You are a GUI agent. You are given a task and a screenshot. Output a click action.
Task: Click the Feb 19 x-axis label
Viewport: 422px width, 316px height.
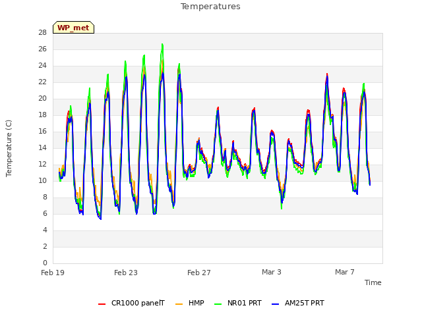click(53, 273)
